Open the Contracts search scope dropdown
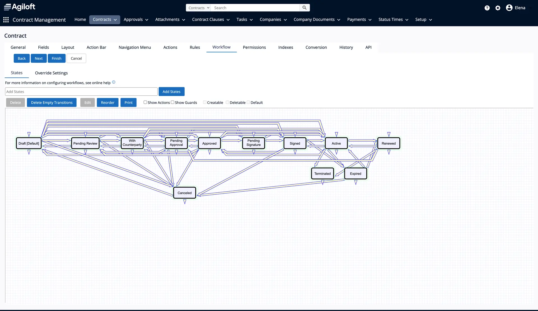Viewport: 538px width, 311px height. coord(198,8)
